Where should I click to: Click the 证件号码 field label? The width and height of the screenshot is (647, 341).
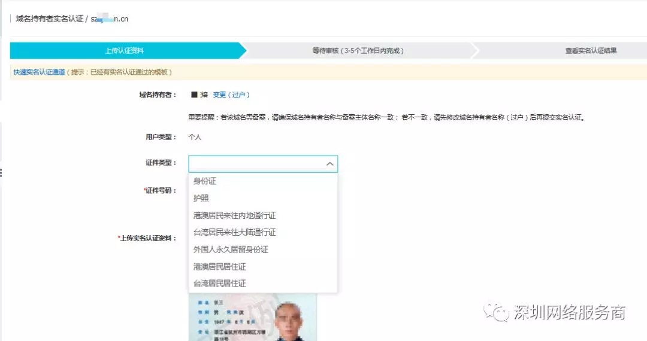(160, 191)
